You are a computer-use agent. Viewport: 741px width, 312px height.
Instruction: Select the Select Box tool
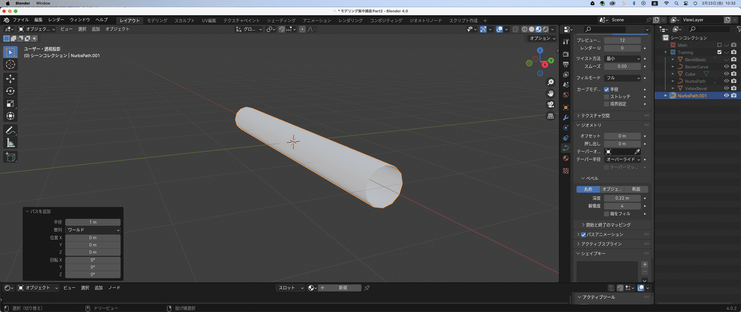click(10, 52)
